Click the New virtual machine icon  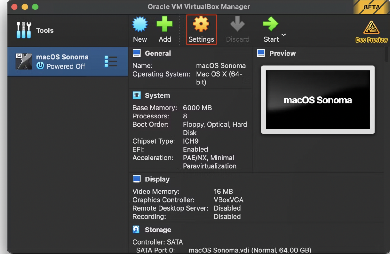coord(140,24)
